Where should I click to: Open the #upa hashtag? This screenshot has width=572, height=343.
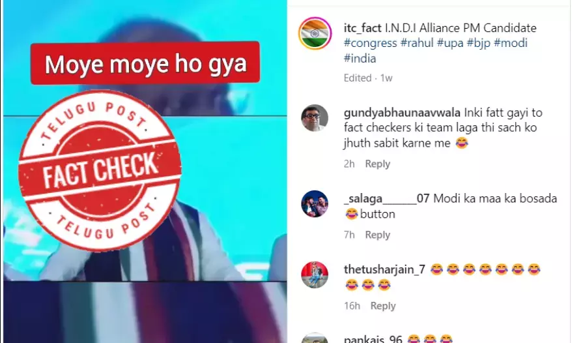tap(450, 43)
